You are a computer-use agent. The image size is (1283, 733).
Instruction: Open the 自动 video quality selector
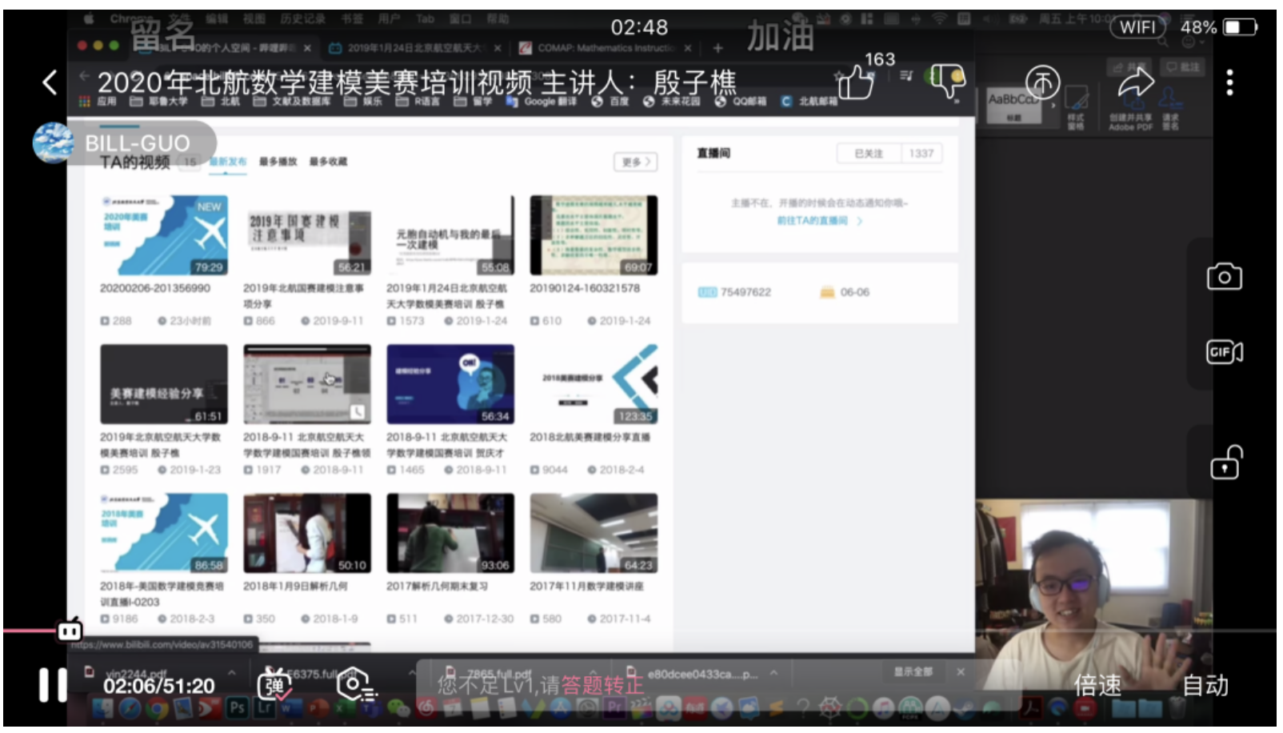coord(1205,686)
